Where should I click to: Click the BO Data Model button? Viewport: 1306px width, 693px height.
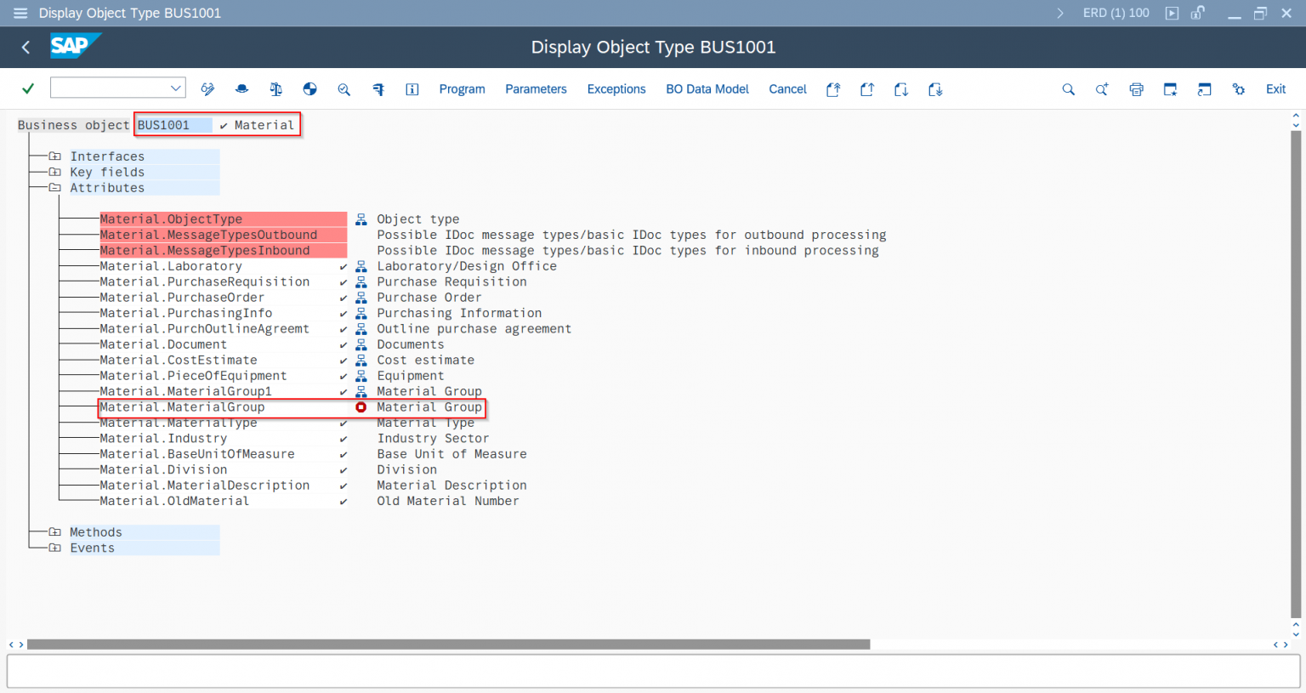click(x=707, y=89)
